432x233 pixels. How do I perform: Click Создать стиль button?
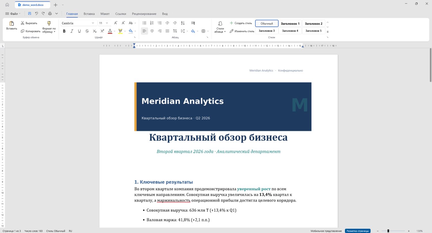click(241, 23)
